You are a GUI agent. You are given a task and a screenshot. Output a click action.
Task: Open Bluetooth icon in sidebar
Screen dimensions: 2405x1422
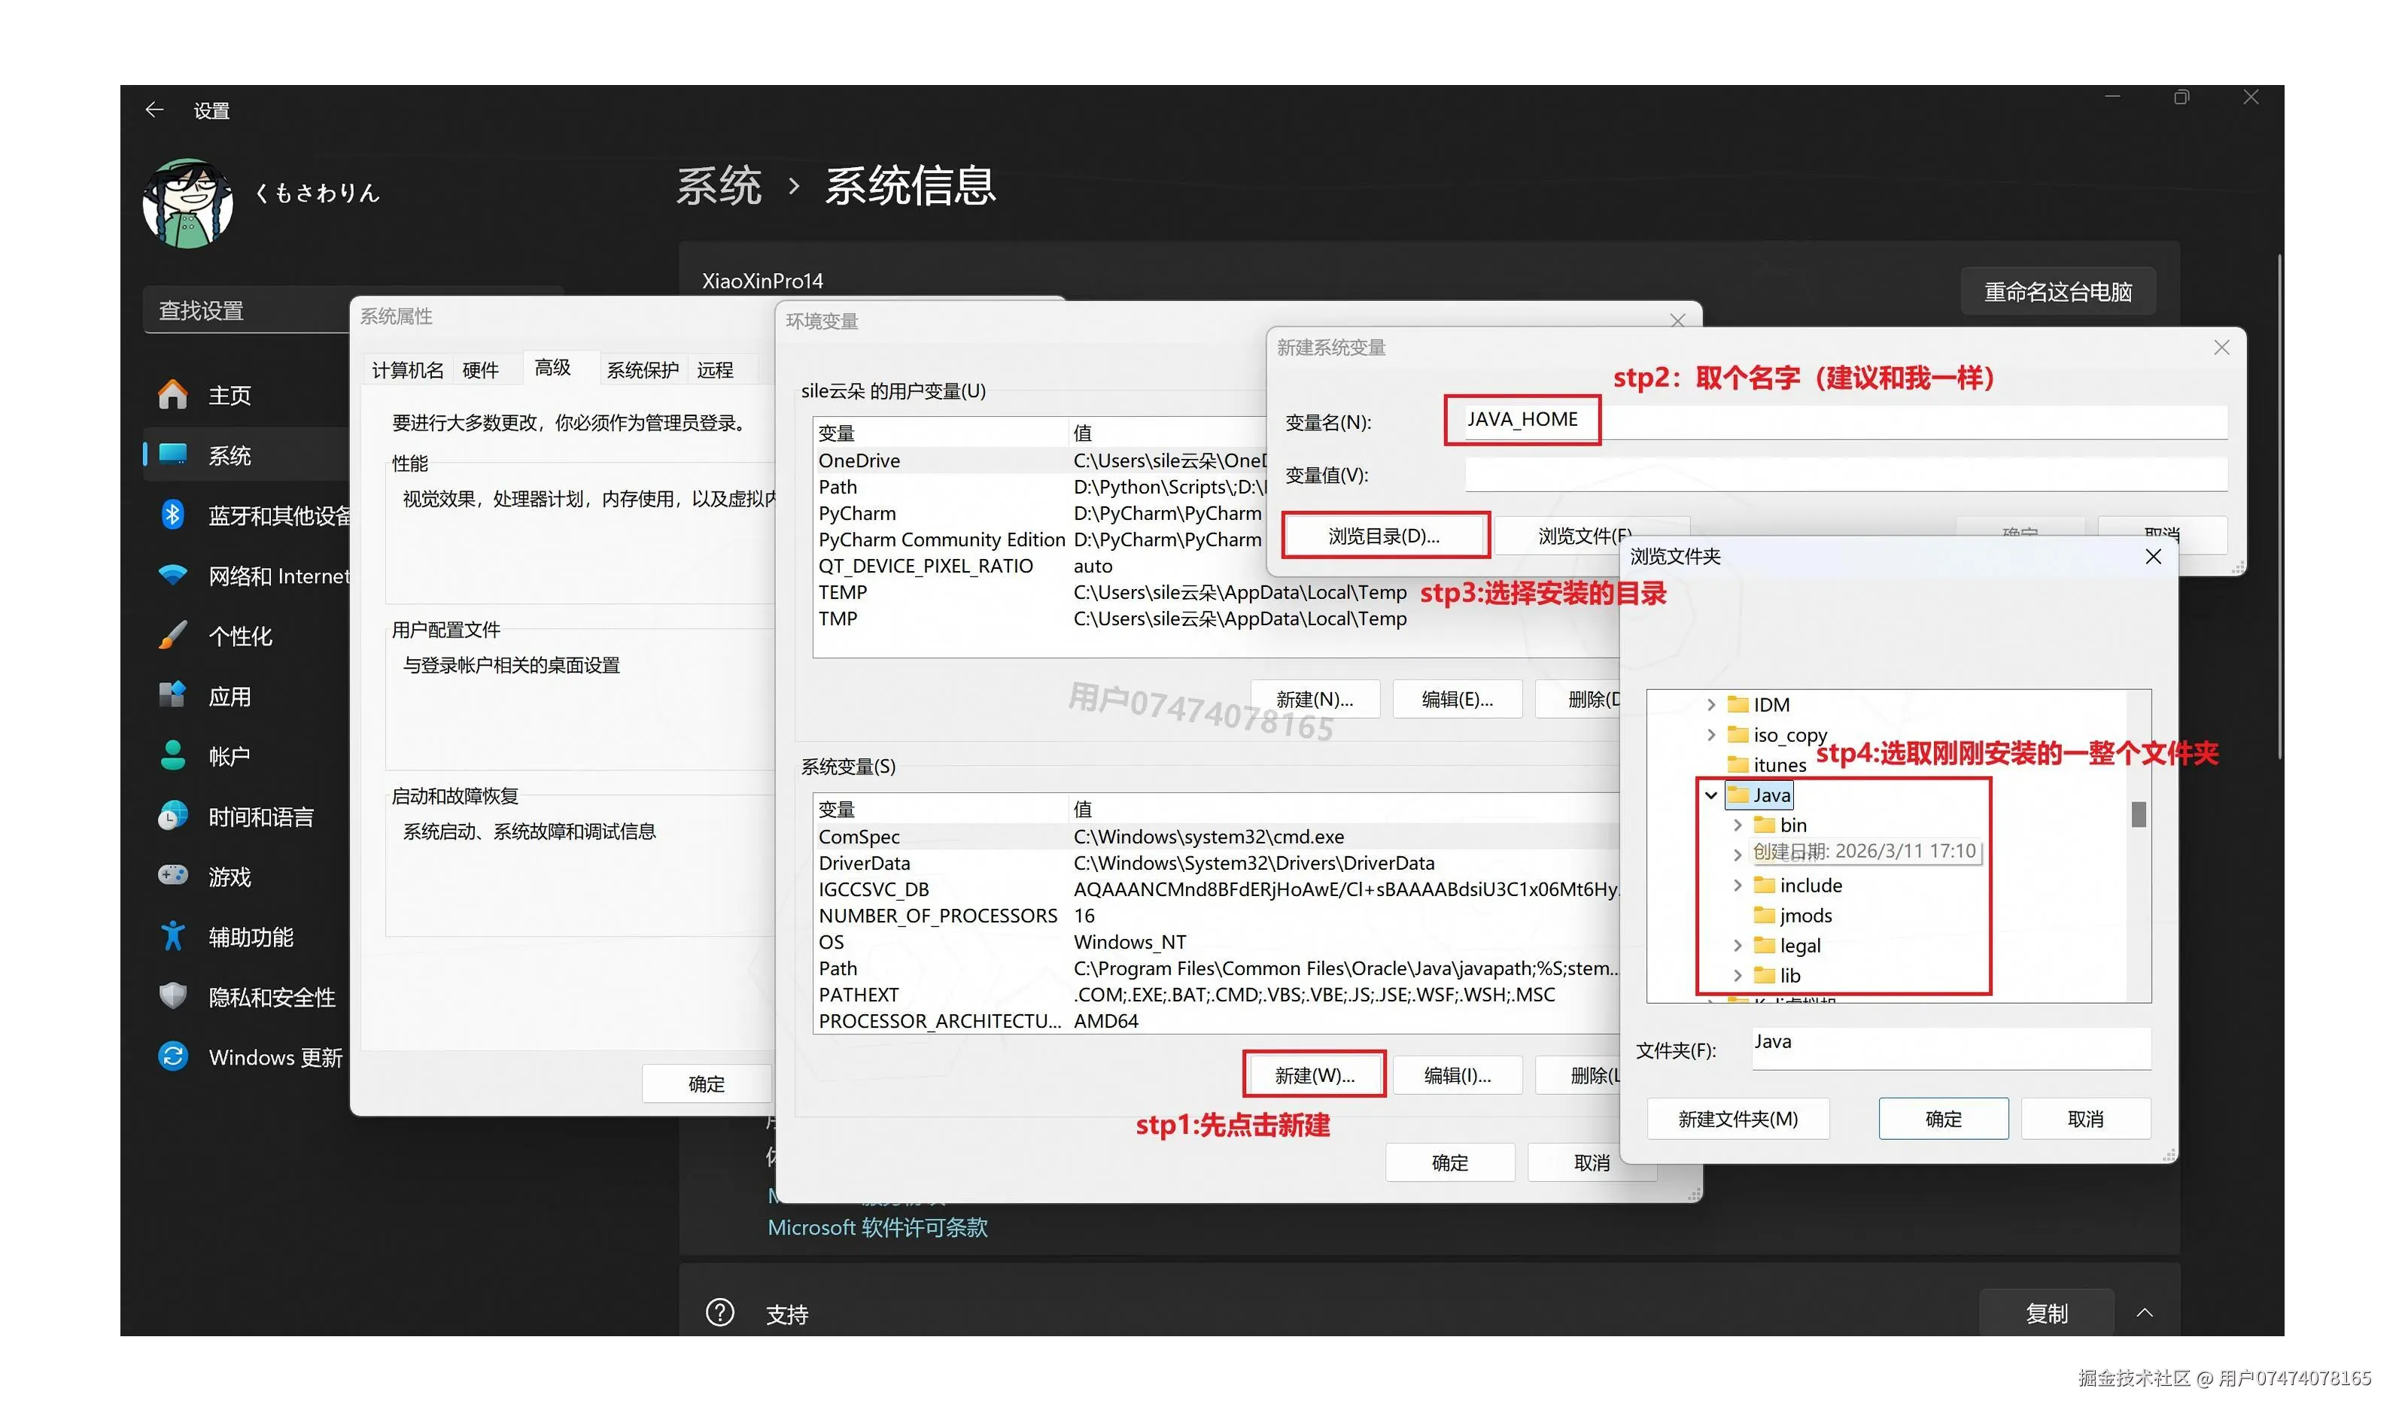point(172,515)
